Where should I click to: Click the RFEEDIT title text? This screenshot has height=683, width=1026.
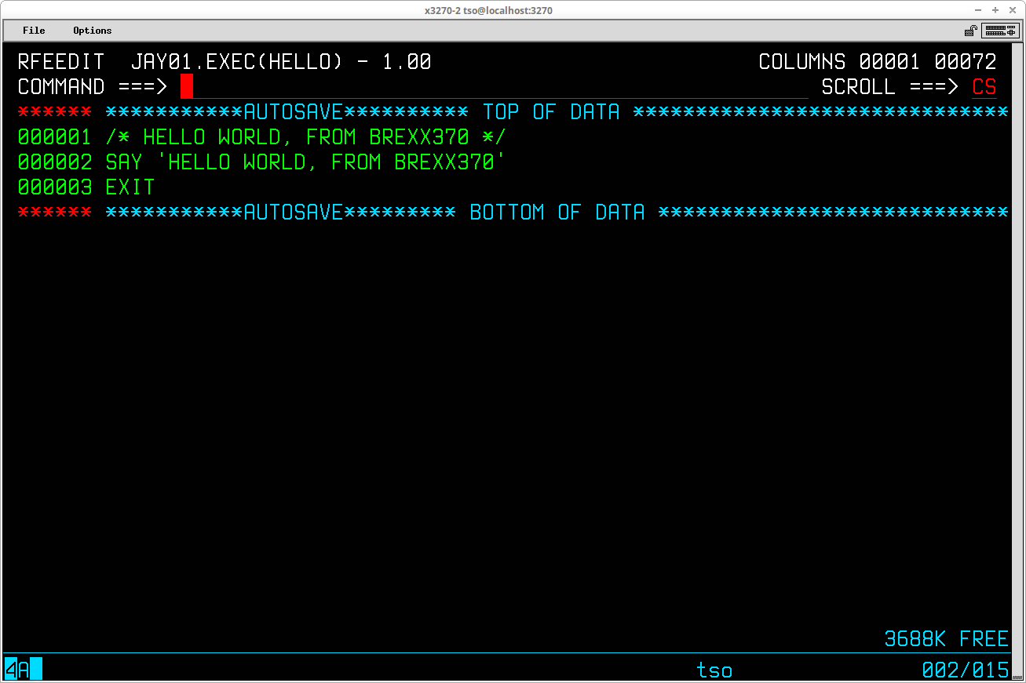point(61,62)
